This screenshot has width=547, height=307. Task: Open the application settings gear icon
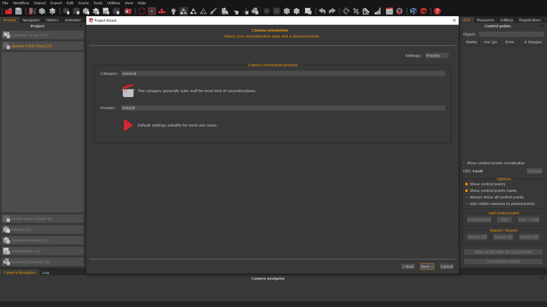tap(399, 11)
